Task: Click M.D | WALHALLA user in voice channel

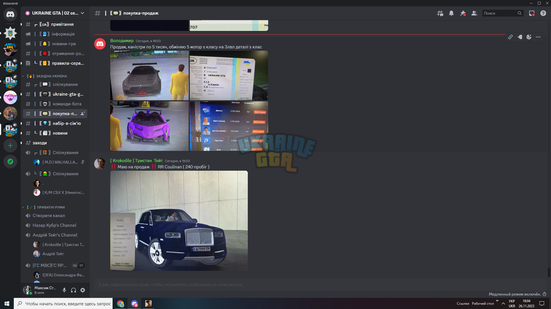Action: [59, 162]
